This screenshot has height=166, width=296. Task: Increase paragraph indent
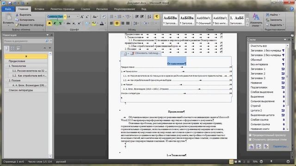click(x=142, y=17)
